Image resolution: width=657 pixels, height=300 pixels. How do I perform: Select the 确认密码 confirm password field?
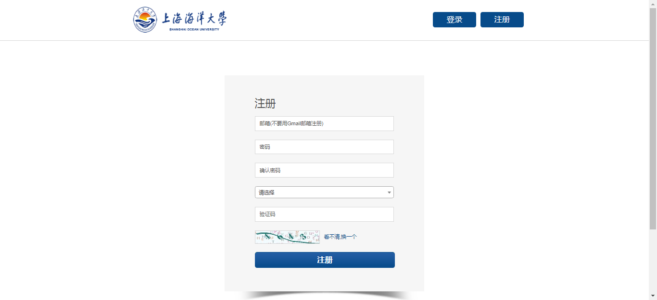coord(324,170)
